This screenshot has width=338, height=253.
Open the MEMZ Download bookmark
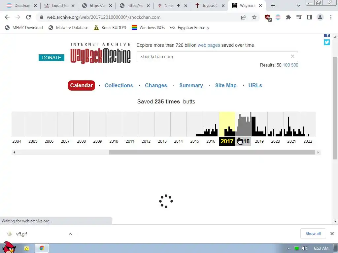(24, 28)
